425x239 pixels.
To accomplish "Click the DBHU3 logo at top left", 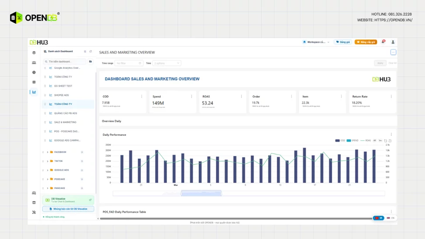I will click(x=39, y=42).
